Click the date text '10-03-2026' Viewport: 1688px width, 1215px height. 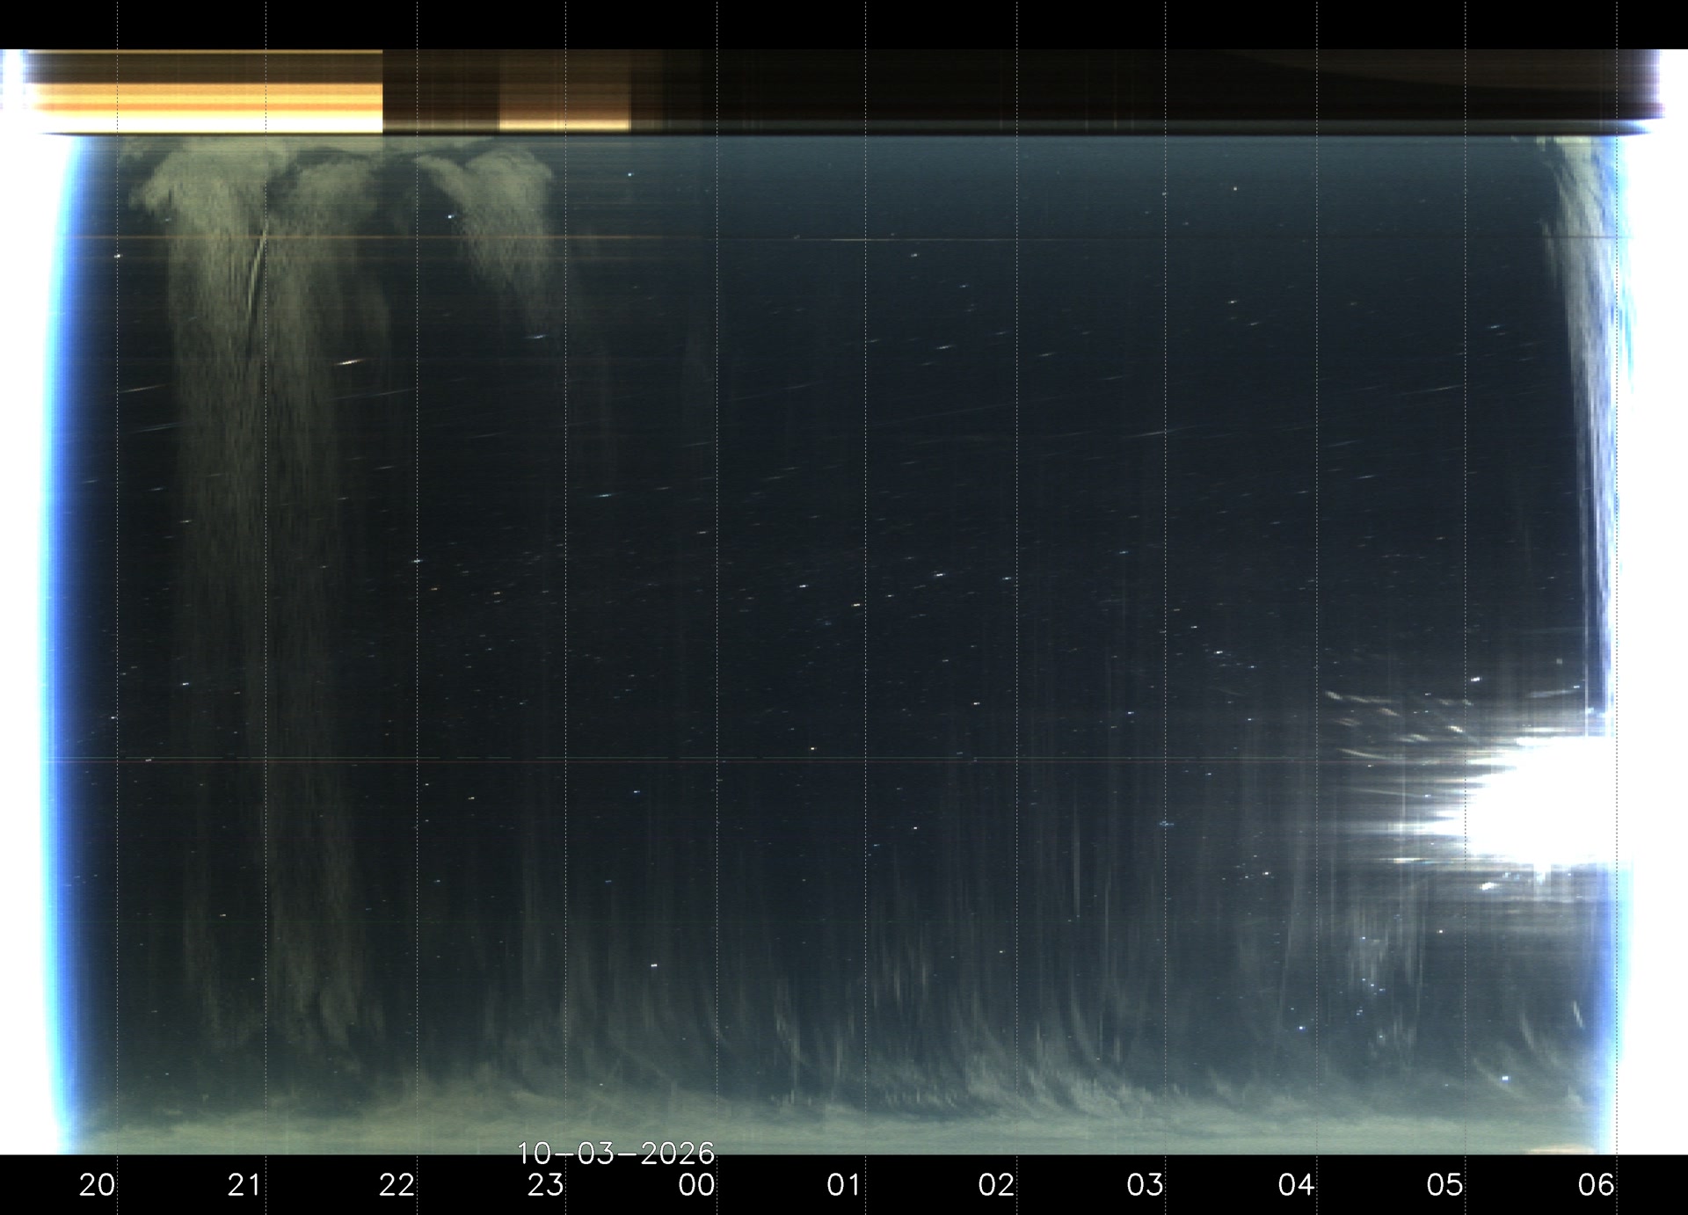(x=615, y=1153)
